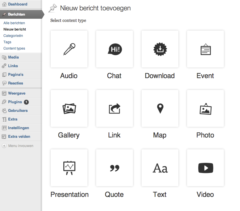
Task: Open Categorieën under Berichten
Action: (13, 35)
